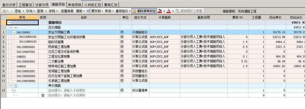305x109 pixels.
Task: Click the 定 category cell in last row
Action: [x=43, y=95]
